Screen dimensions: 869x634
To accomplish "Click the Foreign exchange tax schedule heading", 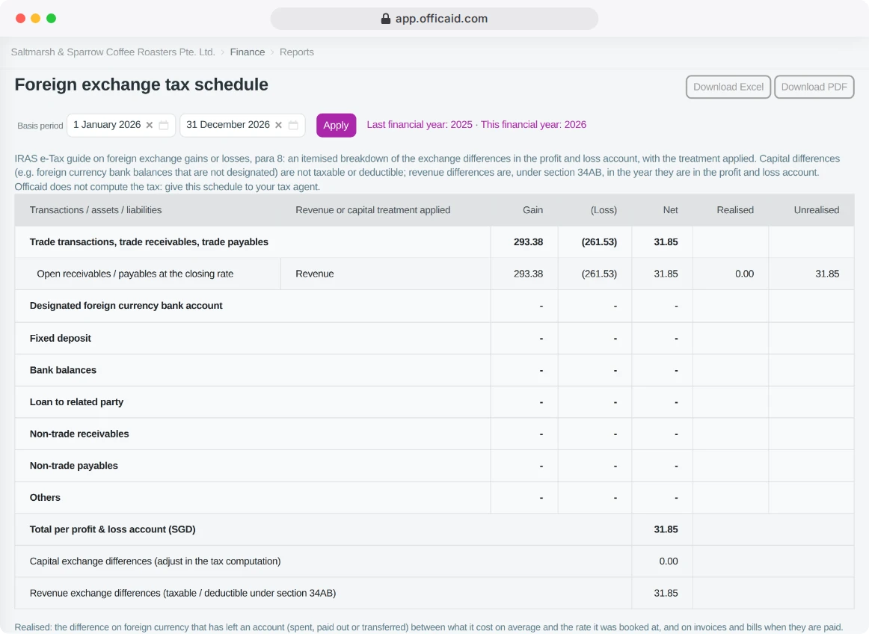I will click(141, 84).
